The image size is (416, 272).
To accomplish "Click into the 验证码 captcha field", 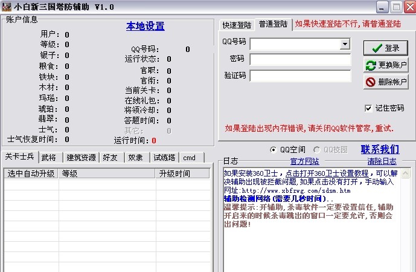I will [300, 76].
